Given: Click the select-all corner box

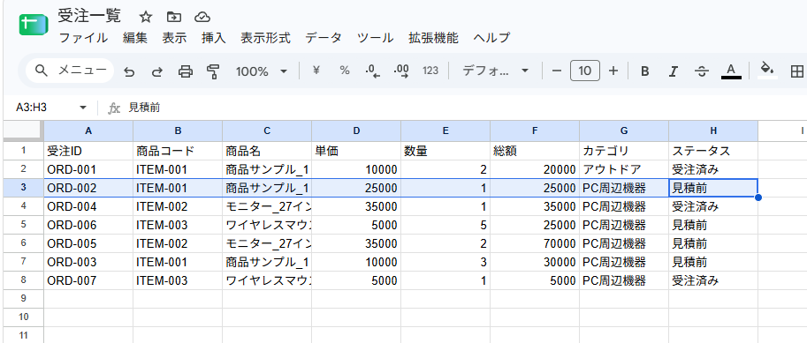Looking at the screenshot, I should click(23, 130).
